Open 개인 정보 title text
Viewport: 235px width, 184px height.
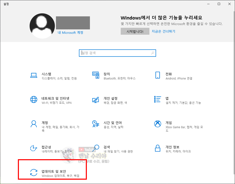(172, 147)
